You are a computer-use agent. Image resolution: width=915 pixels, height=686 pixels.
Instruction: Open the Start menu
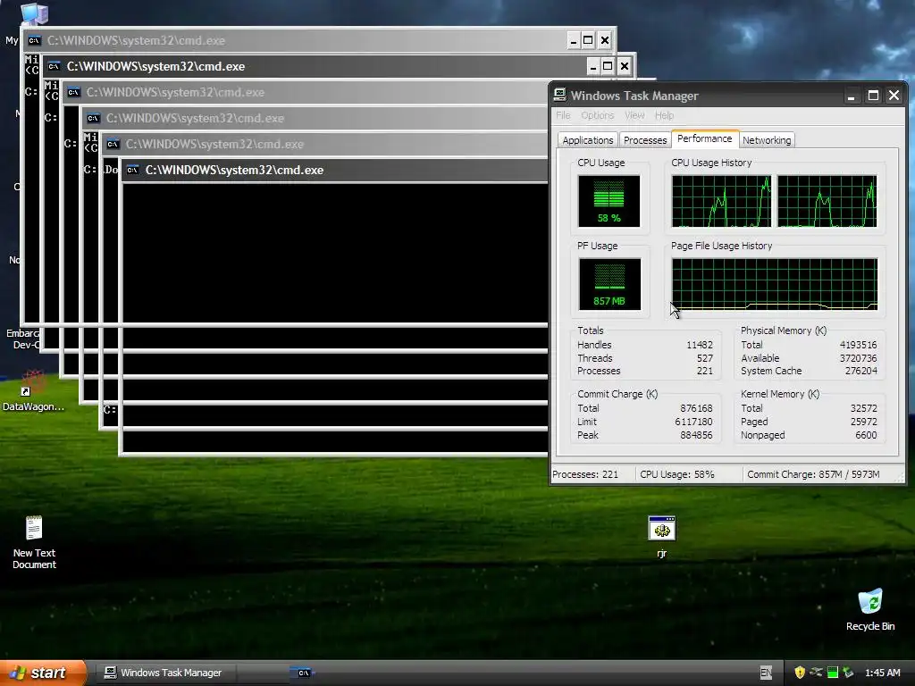coord(43,673)
